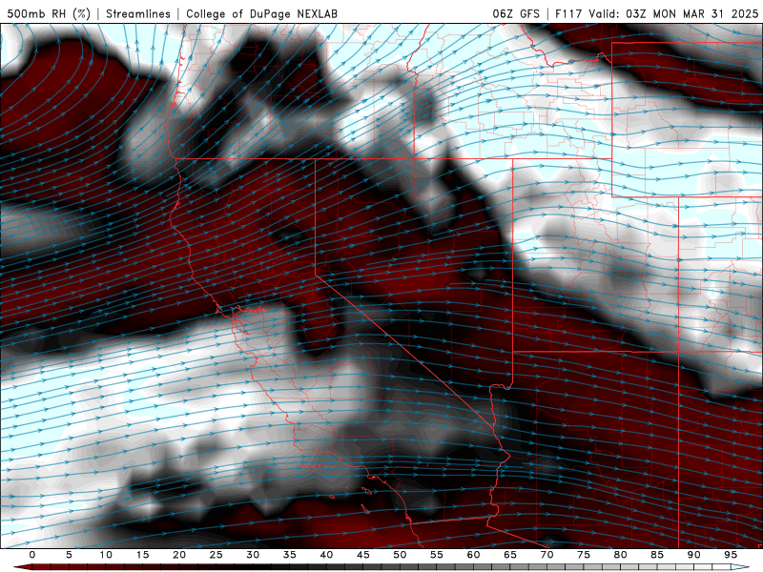The height and width of the screenshot is (572, 763).
Task: Click the '65' value on the RH scale
Action: click(x=510, y=555)
